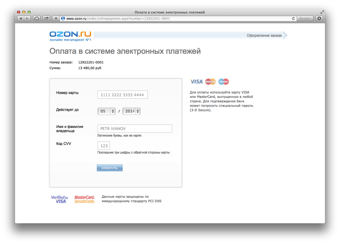
Task: Click the ОПЛАТИТЬ pay button
Action: pos(110,168)
